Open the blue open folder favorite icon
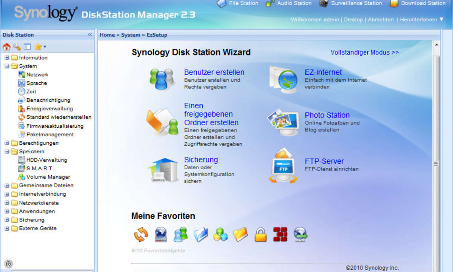Image resolution: width=453 pixels, height=272 pixels. click(x=200, y=235)
